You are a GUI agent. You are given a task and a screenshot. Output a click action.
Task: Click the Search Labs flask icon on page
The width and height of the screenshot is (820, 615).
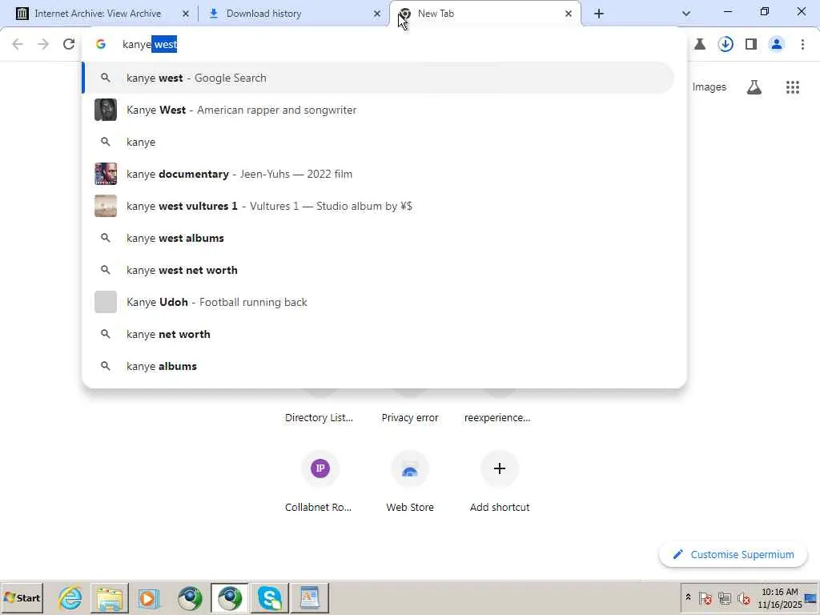(x=754, y=87)
